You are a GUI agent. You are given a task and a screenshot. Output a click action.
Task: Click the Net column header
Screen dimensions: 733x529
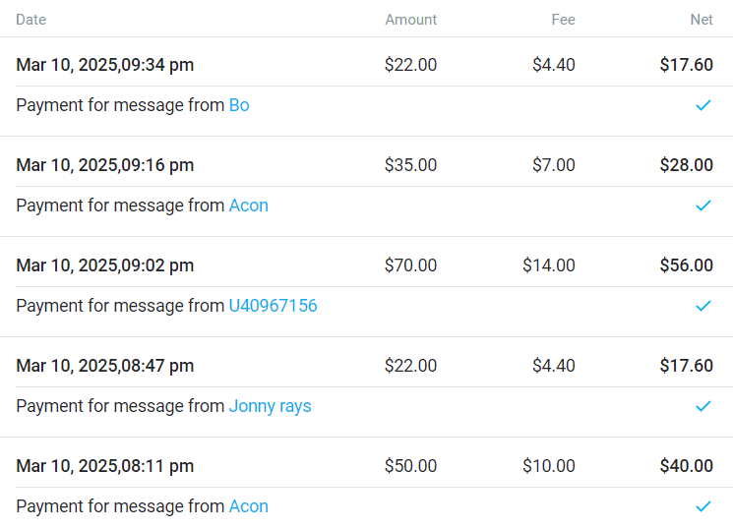point(701,20)
